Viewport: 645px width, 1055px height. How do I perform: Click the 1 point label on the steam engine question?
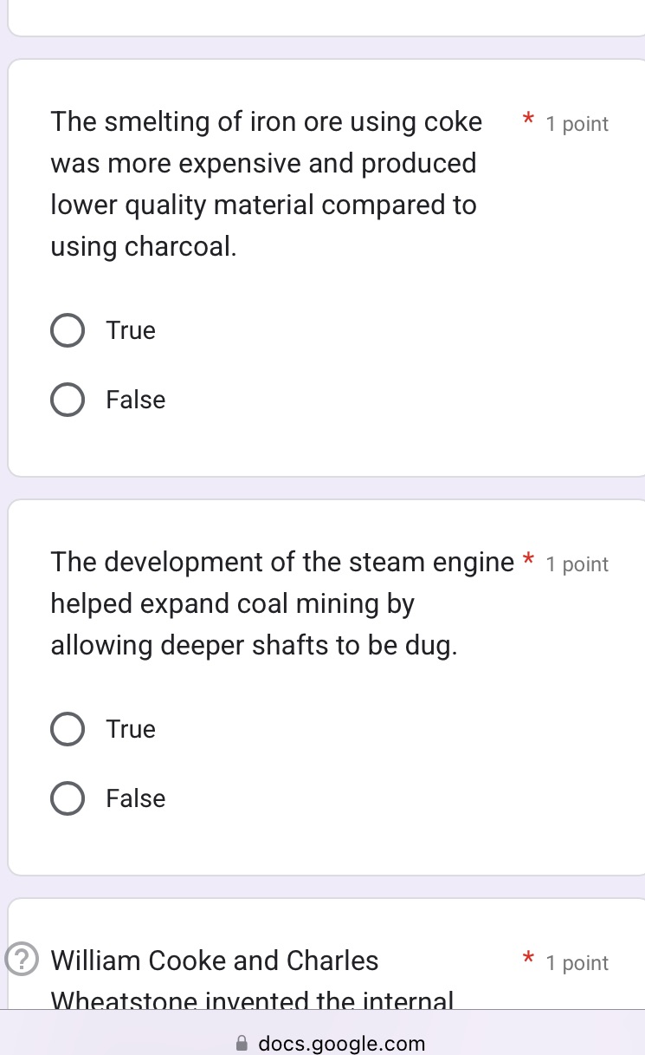(577, 564)
